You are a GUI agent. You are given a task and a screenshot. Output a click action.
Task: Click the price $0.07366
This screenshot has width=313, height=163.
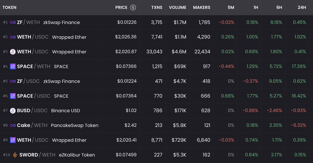click(126, 67)
